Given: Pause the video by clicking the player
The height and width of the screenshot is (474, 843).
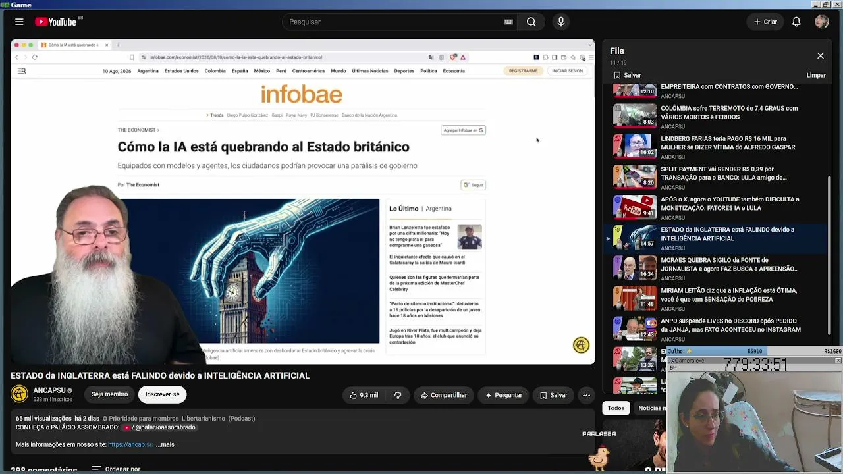Looking at the screenshot, I should coord(302,201).
